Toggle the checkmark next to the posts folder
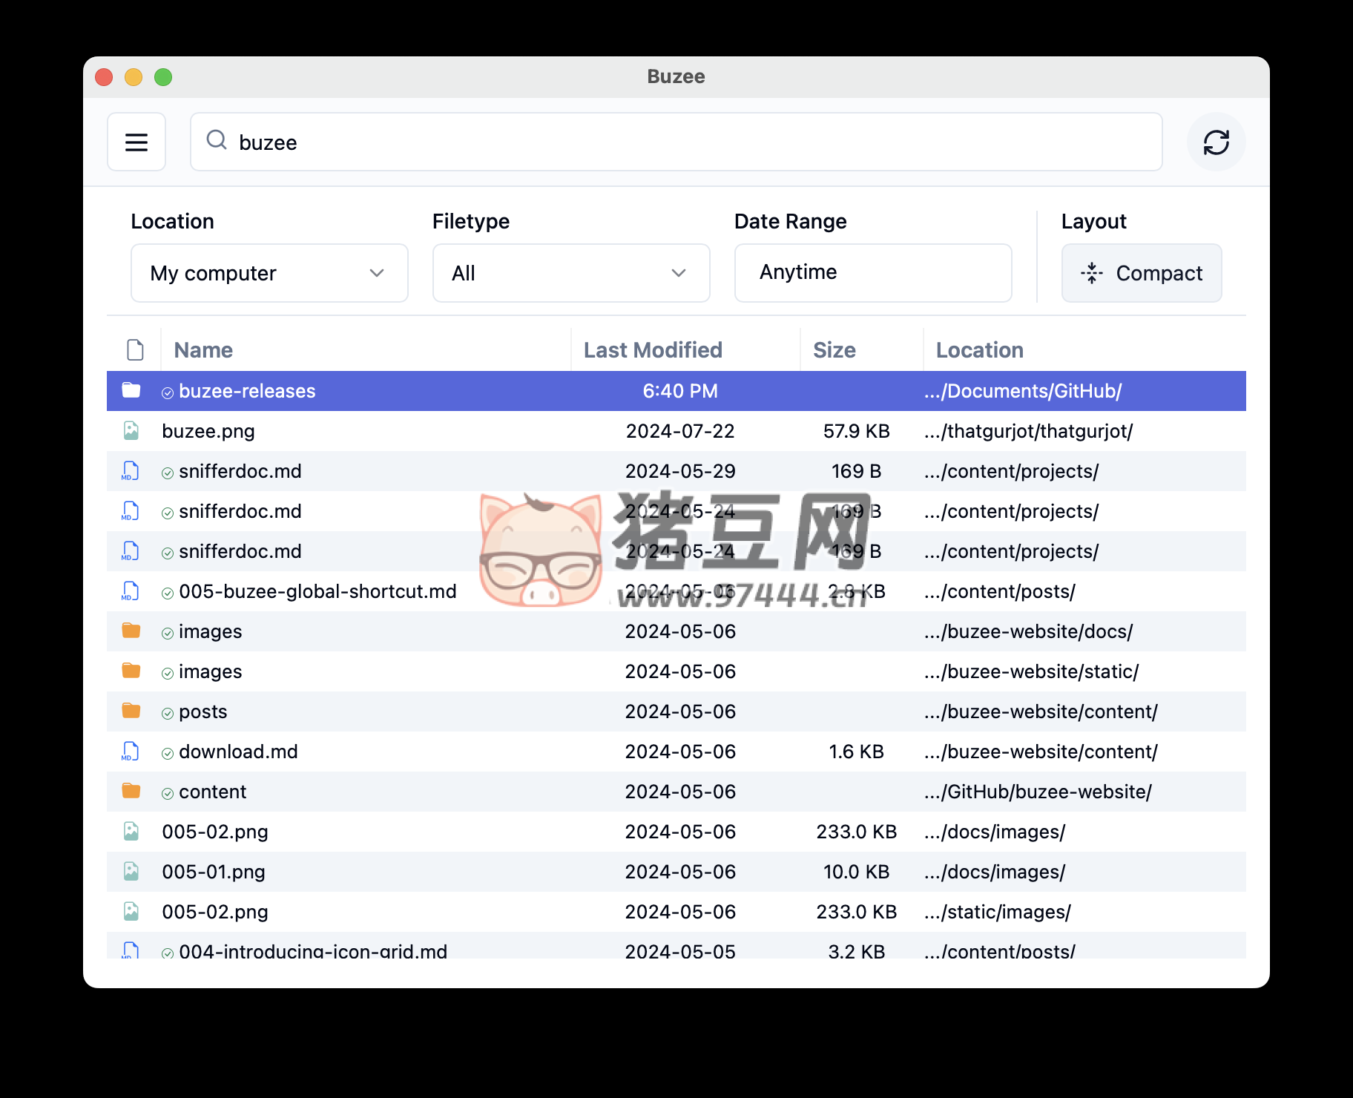This screenshot has width=1353, height=1098. click(x=168, y=711)
